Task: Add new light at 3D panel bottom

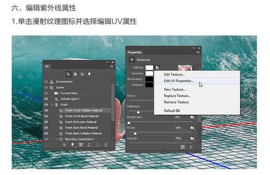Action: coord(72,145)
